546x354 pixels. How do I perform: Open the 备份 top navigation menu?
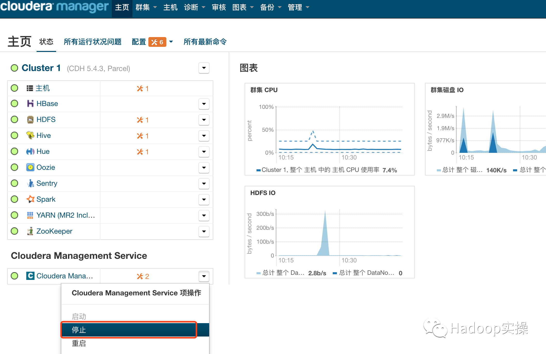[x=271, y=7]
